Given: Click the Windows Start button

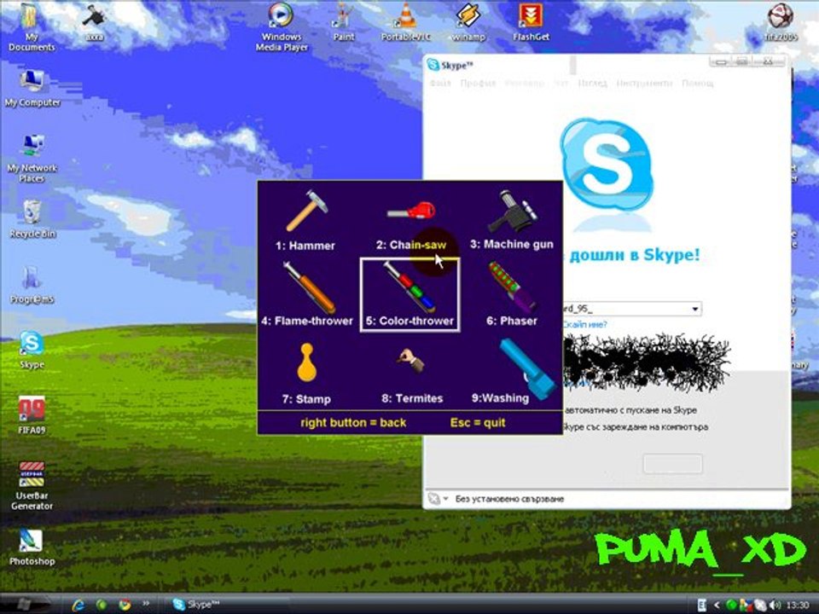Looking at the screenshot, I should [x=24, y=605].
